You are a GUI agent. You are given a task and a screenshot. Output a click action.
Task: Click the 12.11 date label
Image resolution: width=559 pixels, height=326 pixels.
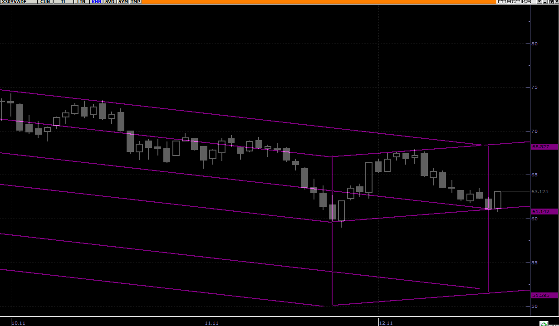[x=386, y=323]
